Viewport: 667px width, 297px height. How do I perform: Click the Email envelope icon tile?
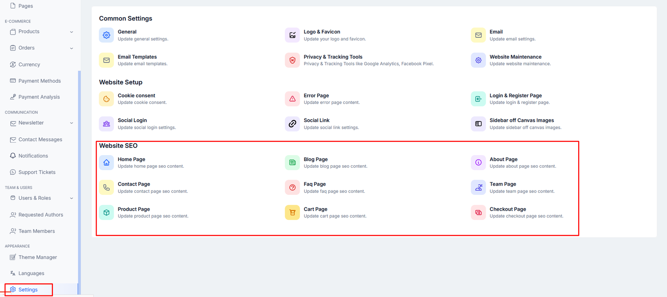478,35
